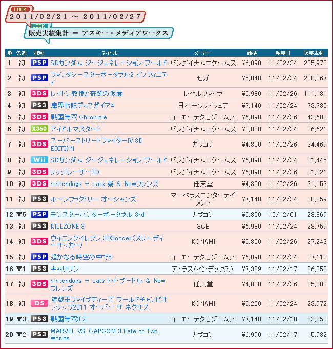Click the 価格 column header
333x349 pixels.
click(x=252, y=53)
